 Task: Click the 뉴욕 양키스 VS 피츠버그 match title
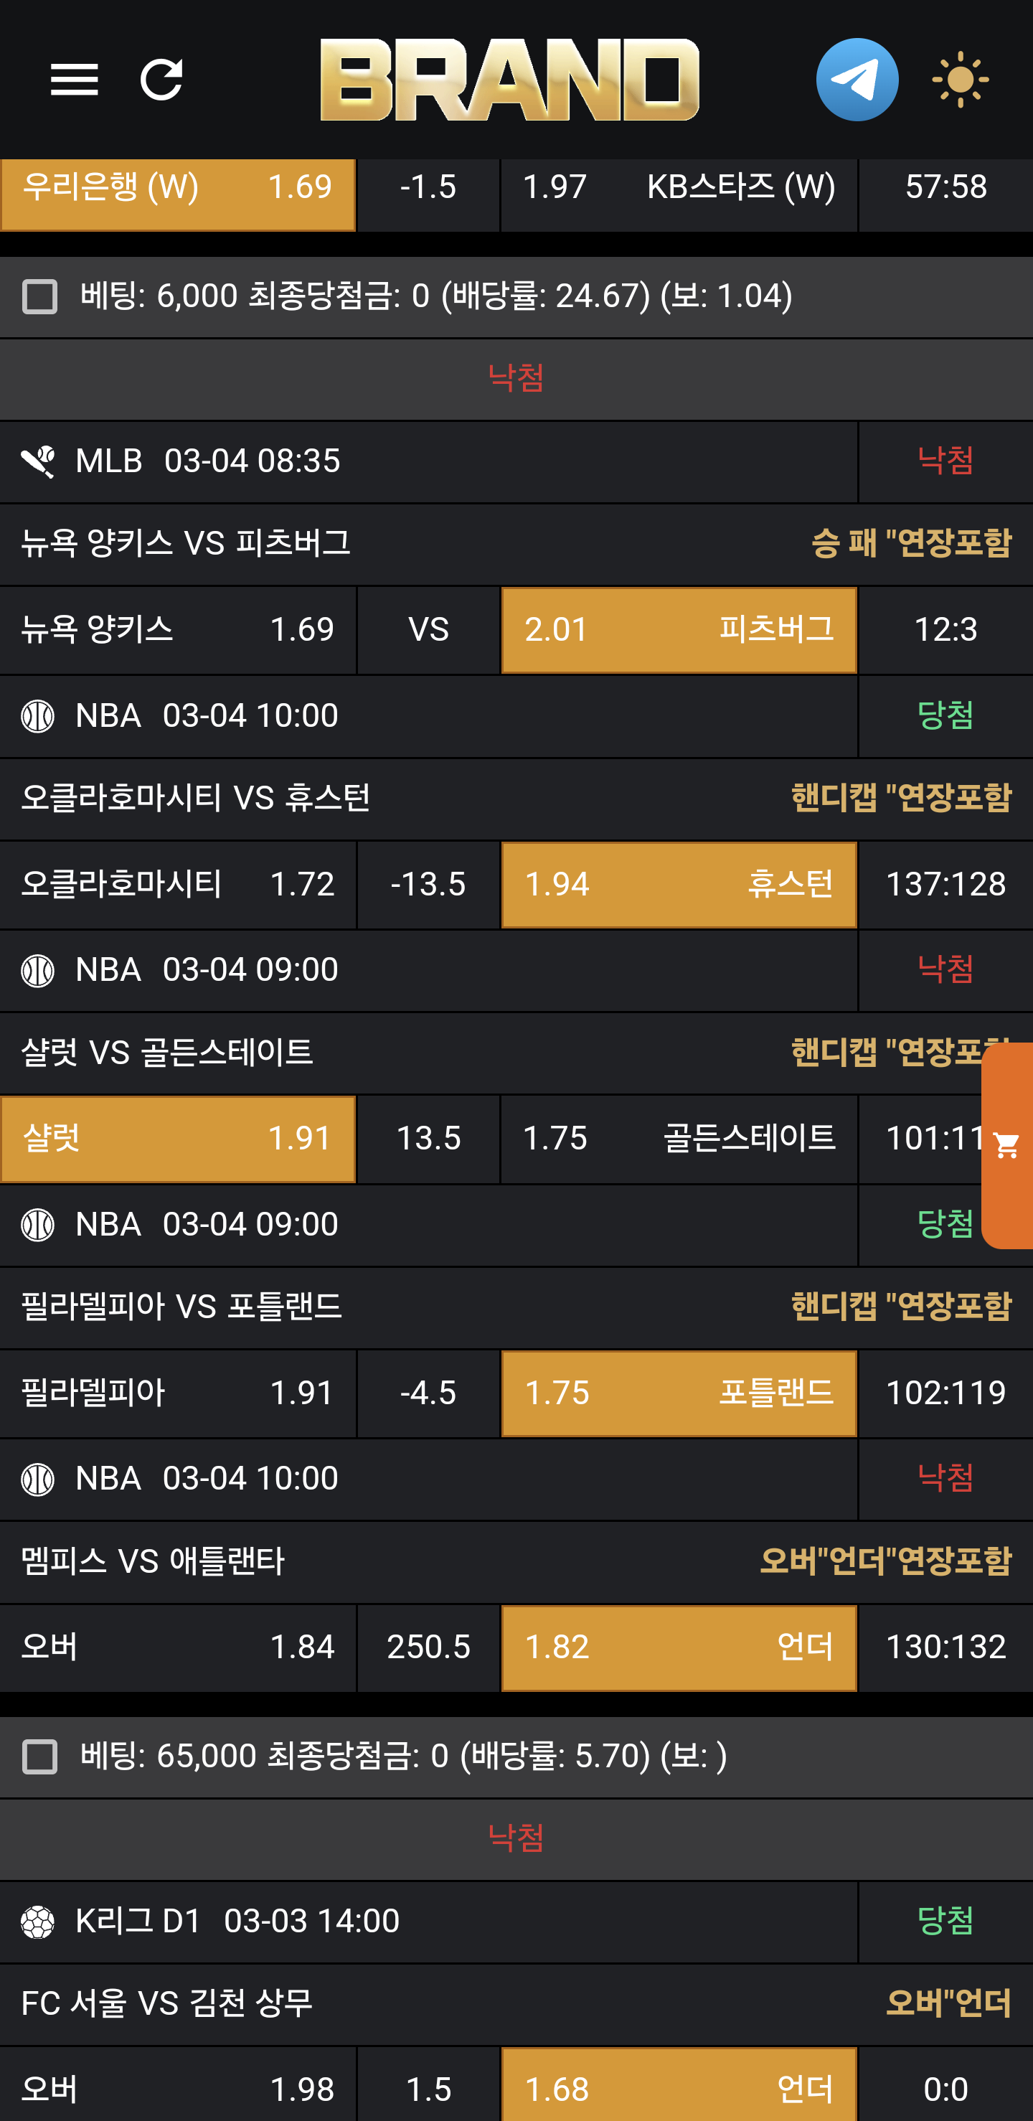[186, 543]
